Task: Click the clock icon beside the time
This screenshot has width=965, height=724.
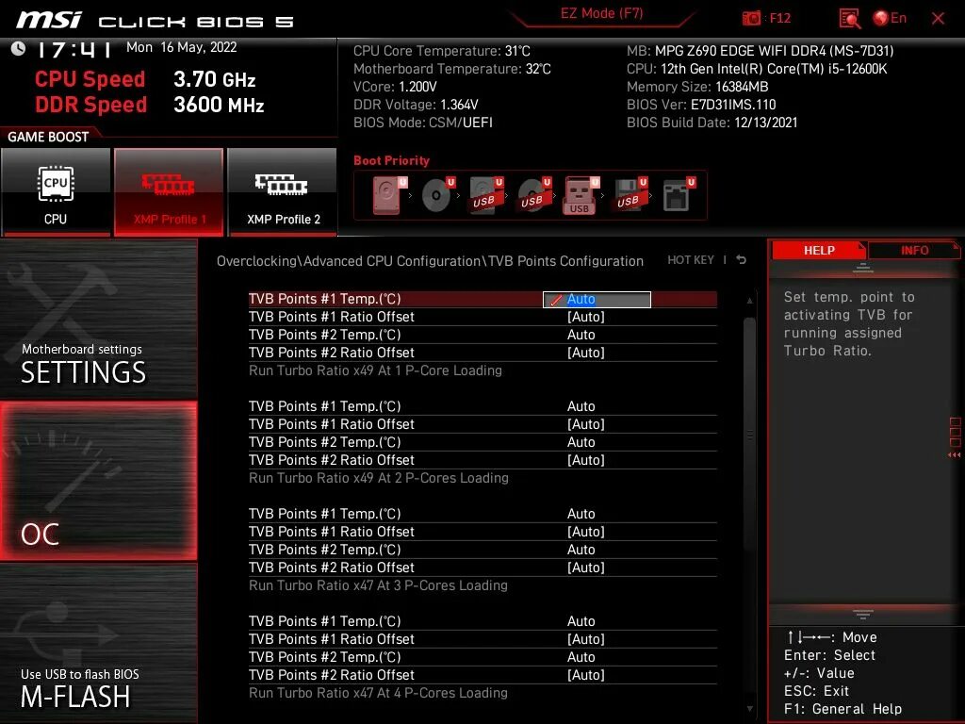Action: point(19,49)
